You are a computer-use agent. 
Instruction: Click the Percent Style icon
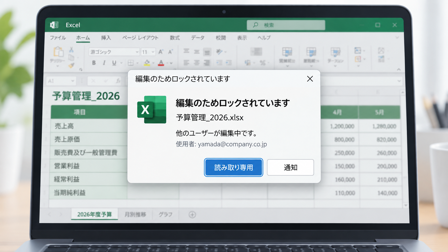pos(262,63)
